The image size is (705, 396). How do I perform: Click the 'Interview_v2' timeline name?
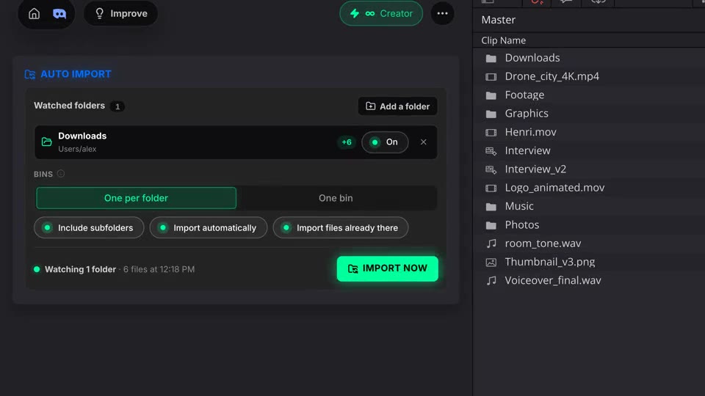535,169
